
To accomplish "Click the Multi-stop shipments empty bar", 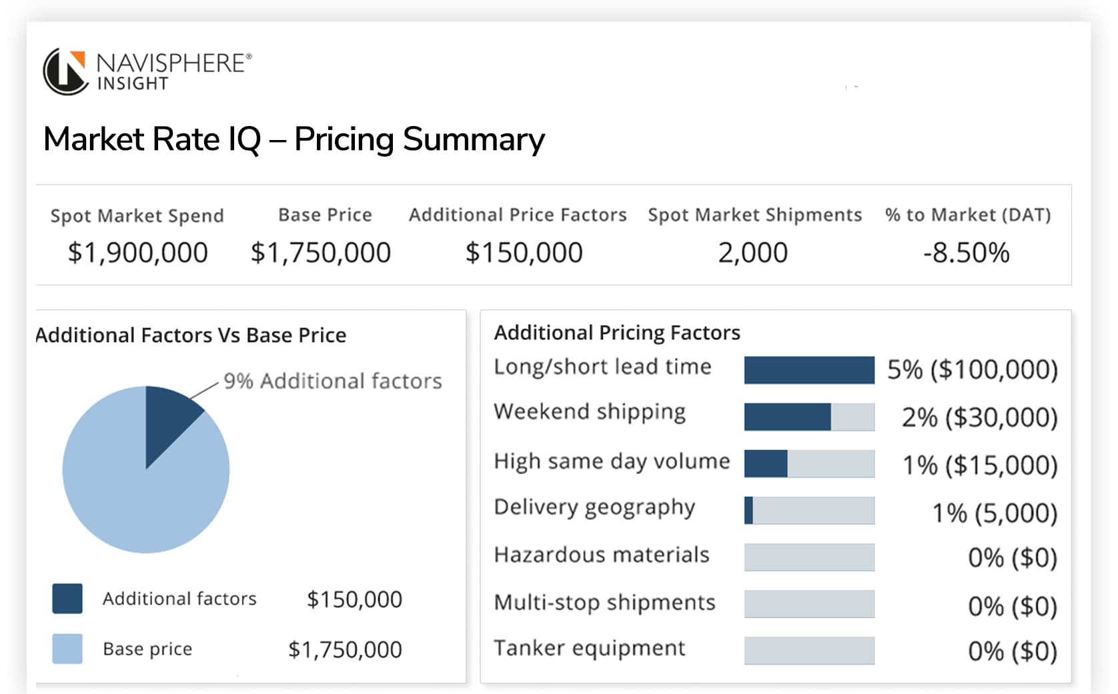I will click(x=808, y=604).
